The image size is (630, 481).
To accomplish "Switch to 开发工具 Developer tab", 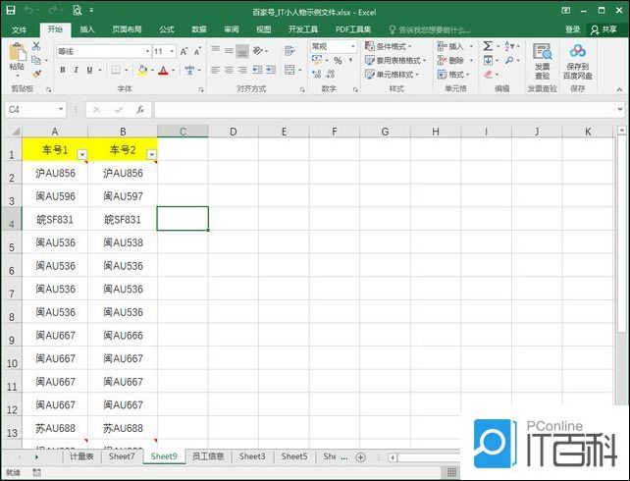I will tap(303, 29).
